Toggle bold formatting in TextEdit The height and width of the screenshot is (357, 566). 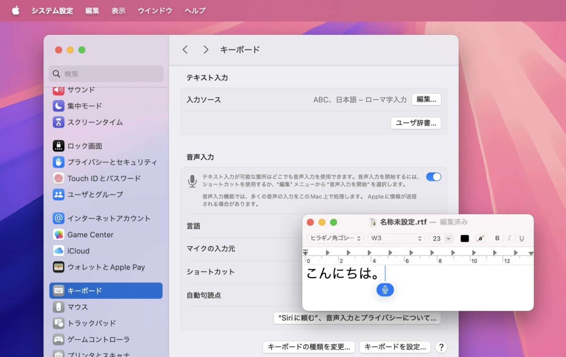(x=497, y=238)
